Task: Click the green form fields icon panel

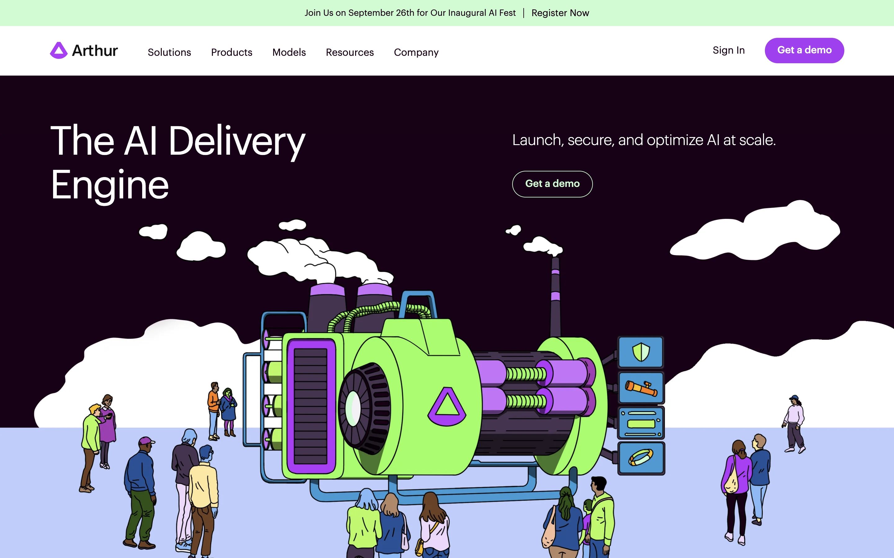Action: click(641, 423)
